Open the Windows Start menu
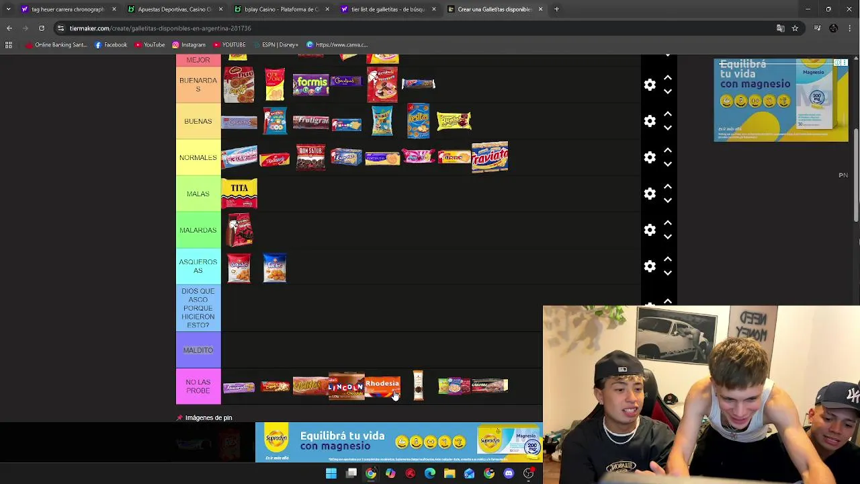The height and width of the screenshot is (484, 860). [x=331, y=473]
